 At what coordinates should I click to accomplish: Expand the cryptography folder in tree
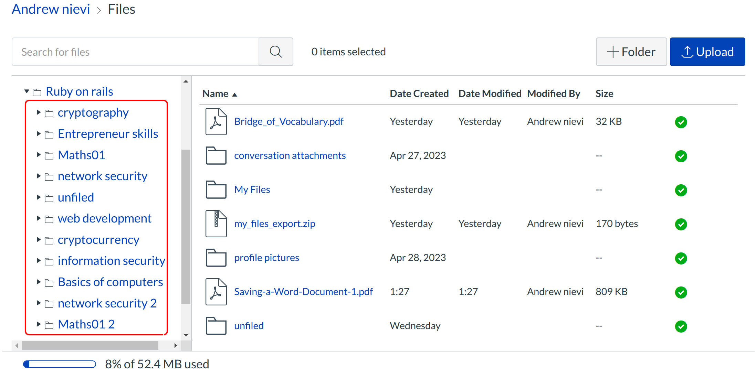pyautogui.click(x=39, y=112)
